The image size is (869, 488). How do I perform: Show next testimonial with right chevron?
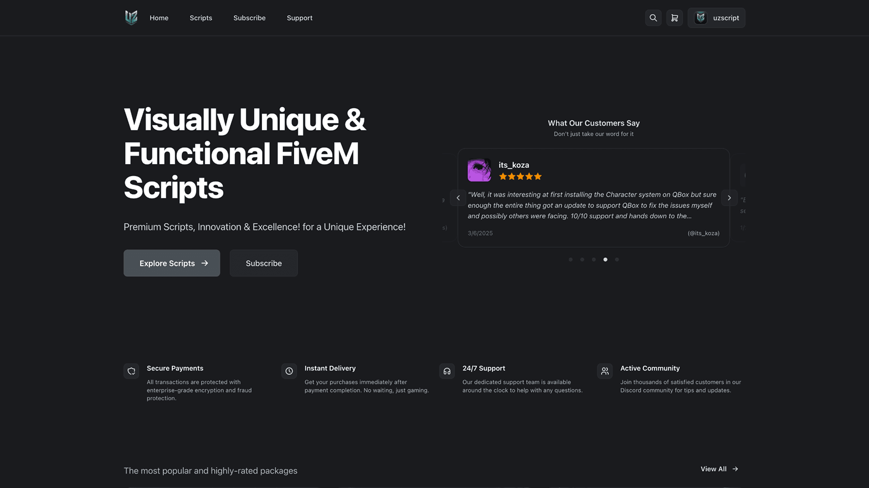729,198
